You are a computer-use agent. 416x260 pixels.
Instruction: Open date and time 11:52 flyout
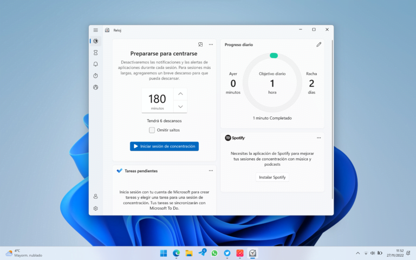coord(395,253)
